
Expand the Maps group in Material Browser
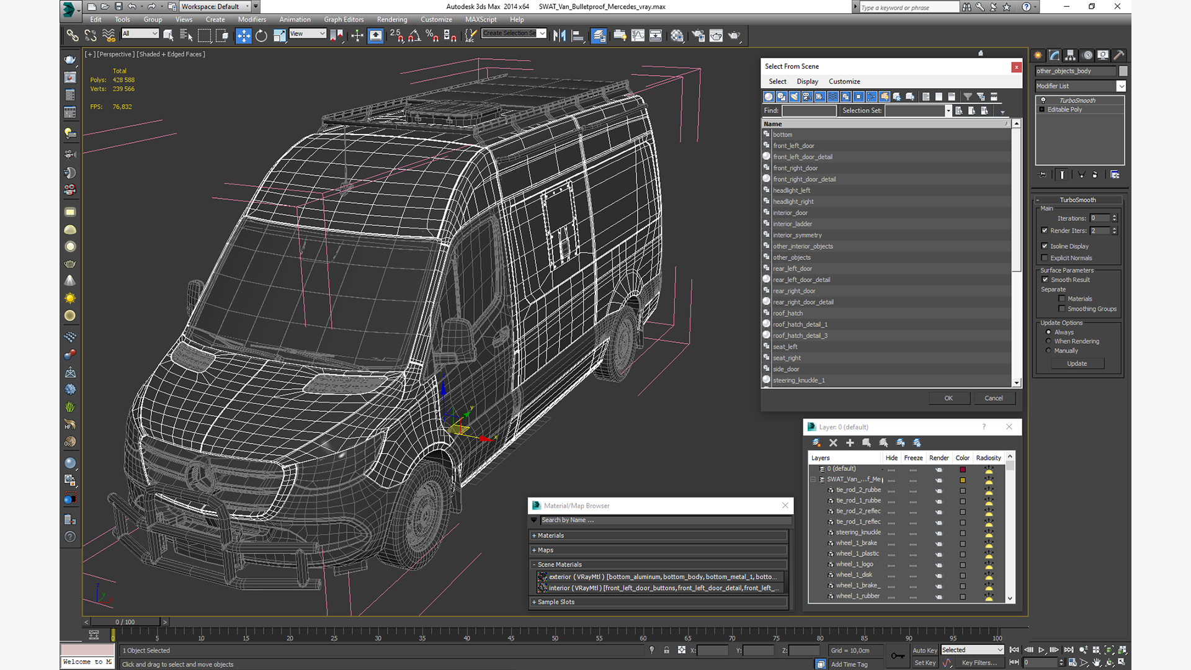tap(533, 550)
